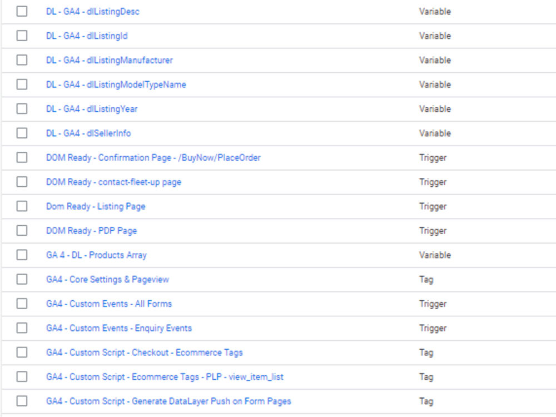Select the checkbox for PLP - view_item_list row

[22, 376]
